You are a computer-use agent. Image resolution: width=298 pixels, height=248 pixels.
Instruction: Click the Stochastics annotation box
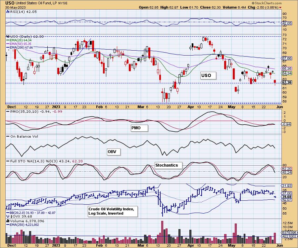169,165
